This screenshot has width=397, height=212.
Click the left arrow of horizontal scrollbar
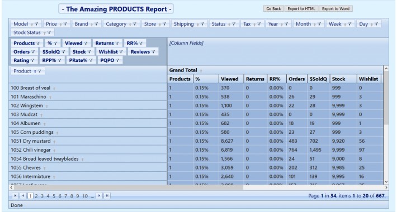[x=11, y=187]
